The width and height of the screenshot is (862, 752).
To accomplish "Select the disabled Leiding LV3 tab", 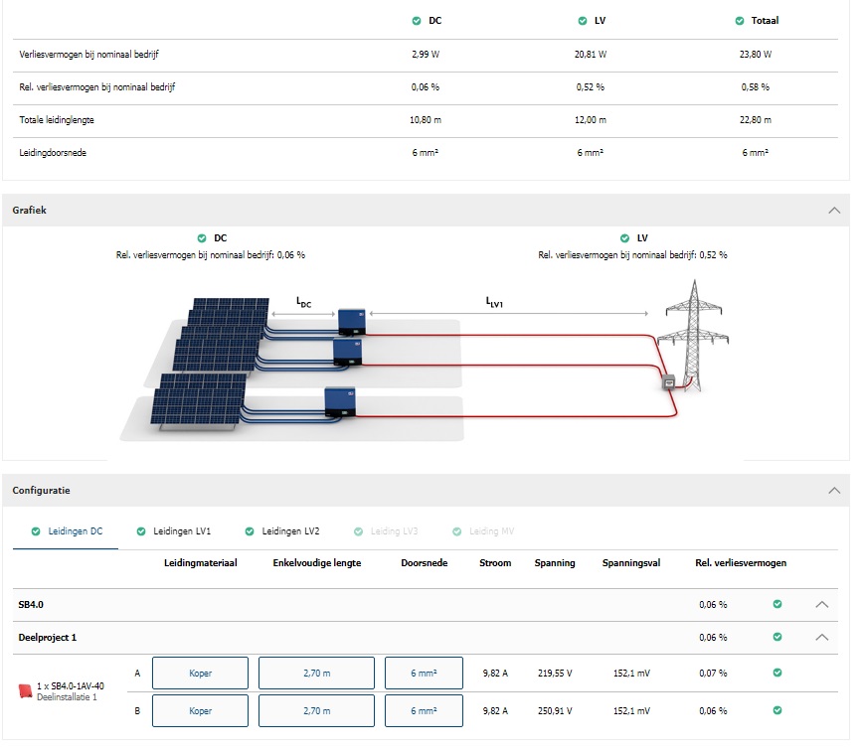I will pos(386,531).
